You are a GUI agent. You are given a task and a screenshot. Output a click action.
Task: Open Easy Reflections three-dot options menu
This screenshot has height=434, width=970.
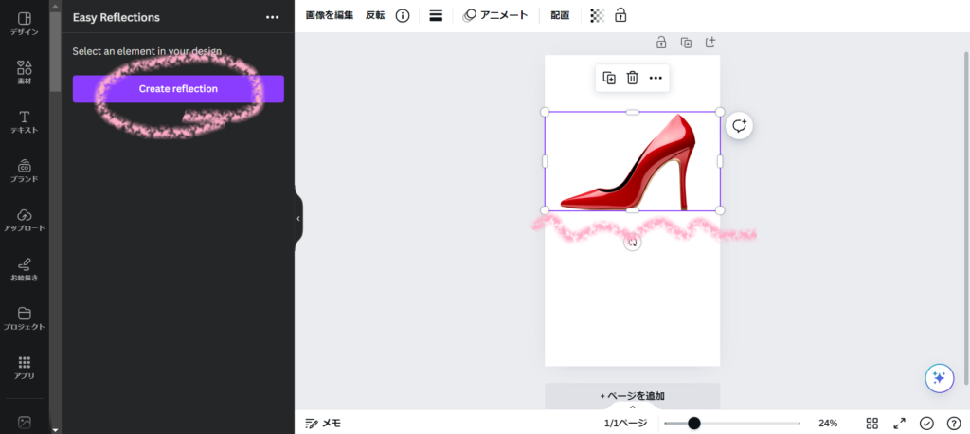point(272,17)
